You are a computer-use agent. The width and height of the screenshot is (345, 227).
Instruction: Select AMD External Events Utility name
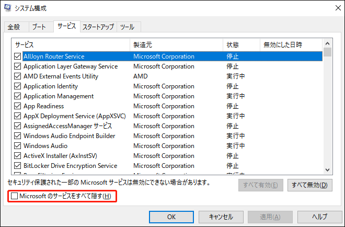pyautogui.click(x=61, y=76)
